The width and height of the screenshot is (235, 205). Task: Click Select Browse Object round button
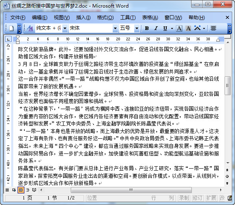point(227,177)
